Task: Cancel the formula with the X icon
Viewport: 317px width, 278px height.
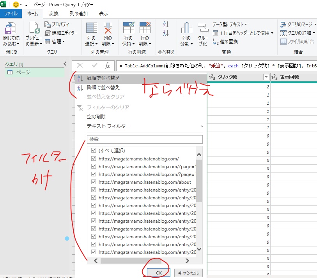Action: click(x=80, y=65)
